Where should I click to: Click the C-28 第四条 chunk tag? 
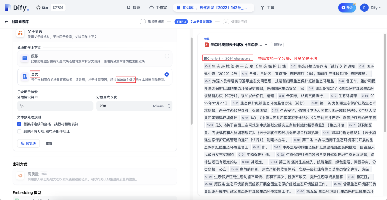[x=209, y=185]
